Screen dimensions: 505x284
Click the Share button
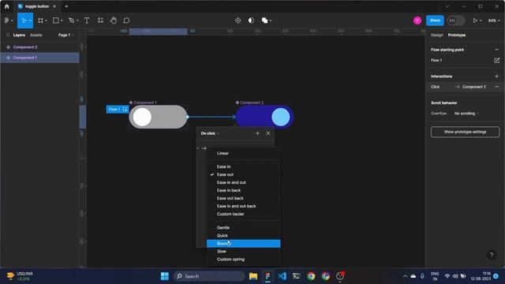435,21
